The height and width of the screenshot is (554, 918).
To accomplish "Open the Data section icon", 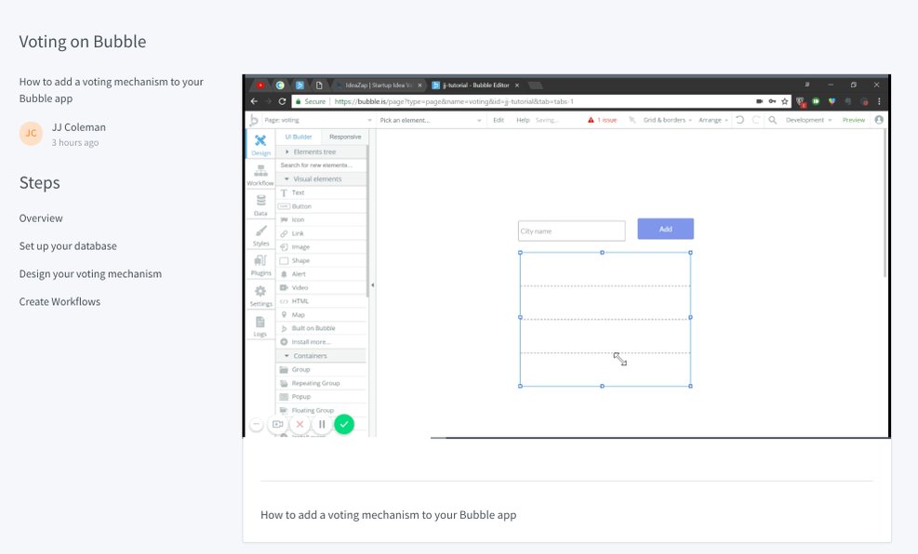I will click(x=260, y=204).
